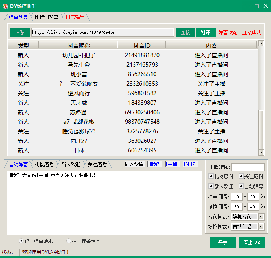Maximize the DY场控助手 window
The image size is (271, 258).
tap(257, 6)
